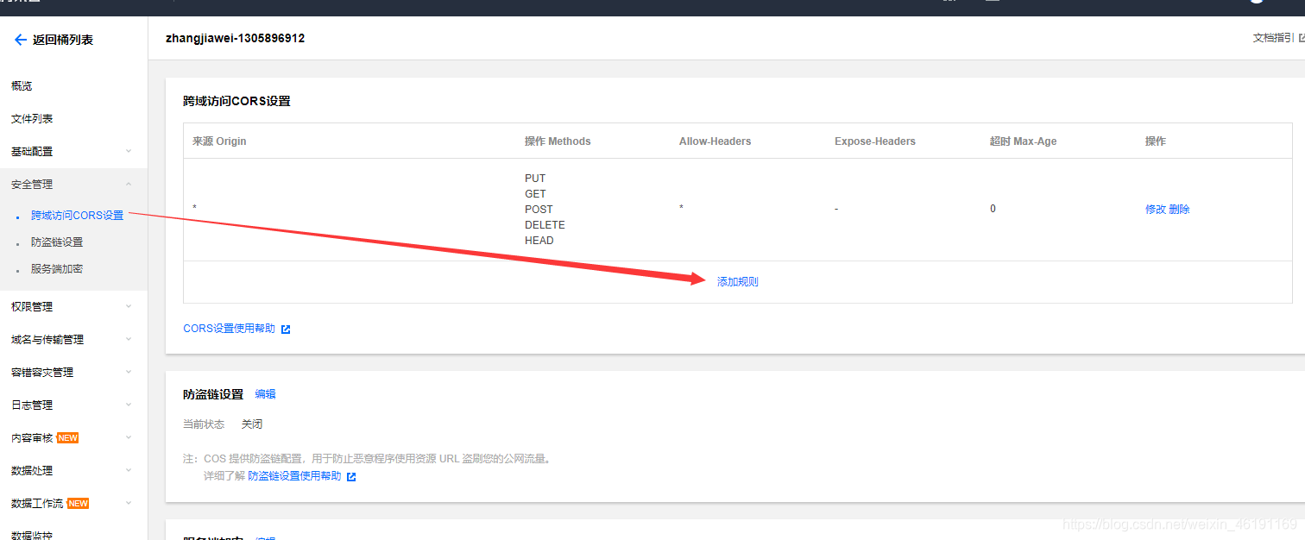Click 返回桶列表 text
Image resolution: width=1305 pixels, height=540 pixels.
[63, 40]
